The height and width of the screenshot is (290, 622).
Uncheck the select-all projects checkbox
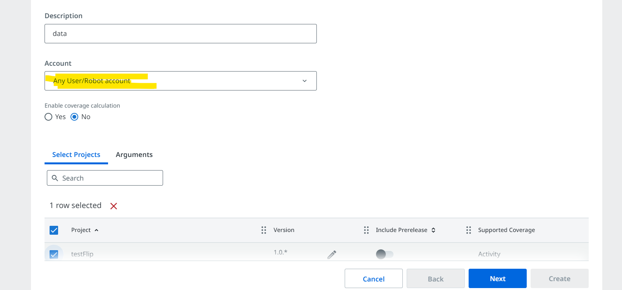(54, 230)
